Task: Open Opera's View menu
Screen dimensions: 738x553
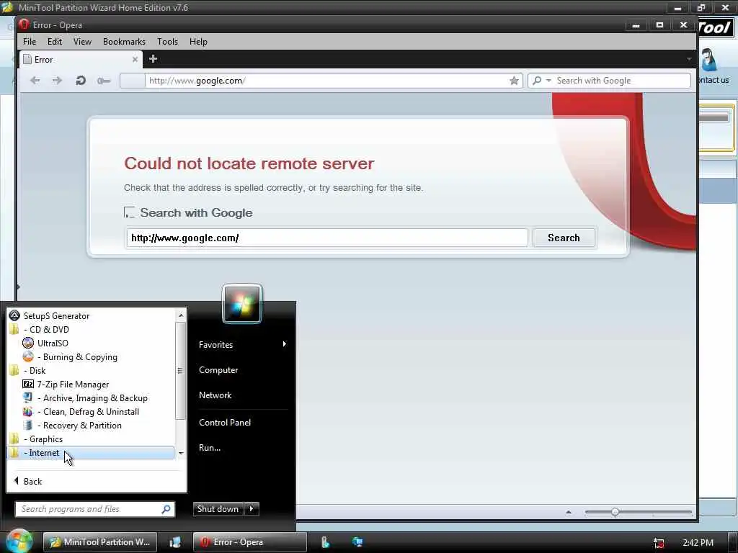Action: pos(82,41)
